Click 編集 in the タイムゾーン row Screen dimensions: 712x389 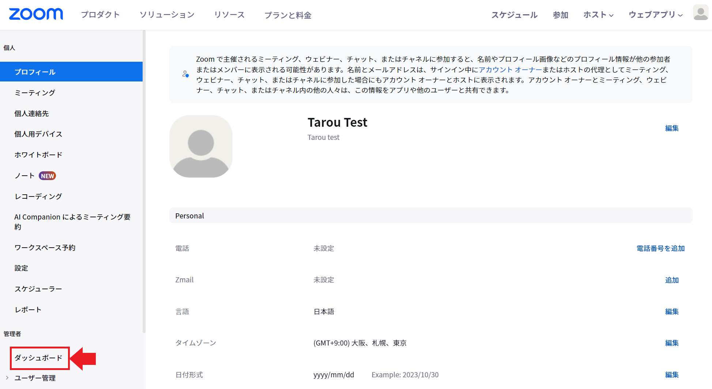coord(672,343)
